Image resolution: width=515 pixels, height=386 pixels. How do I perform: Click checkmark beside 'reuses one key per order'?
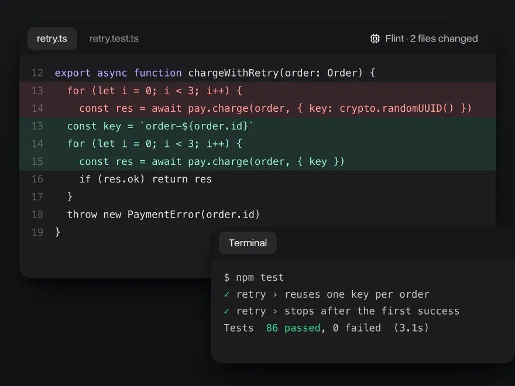tap(226, 294)
